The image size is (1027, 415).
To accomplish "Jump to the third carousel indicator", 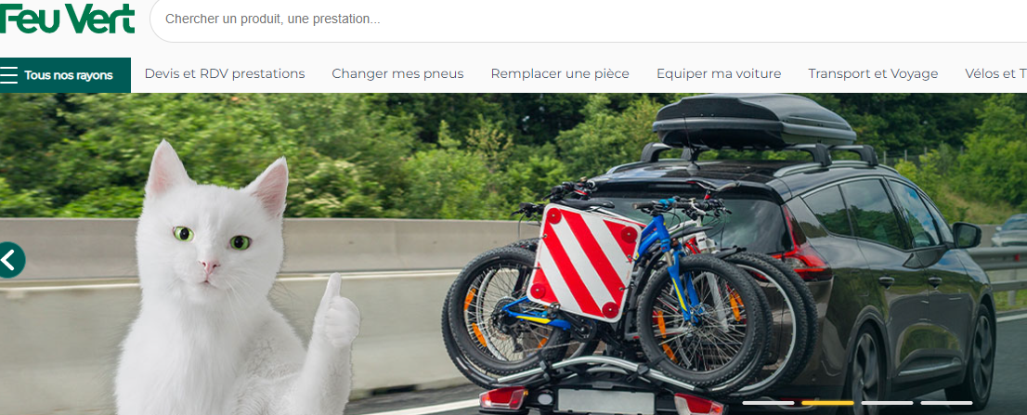I will (x=887, y=403).
